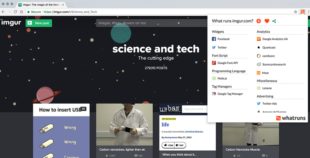Click the What runs imgur.com? title
The image size is (310, 158).
(232, 21)
